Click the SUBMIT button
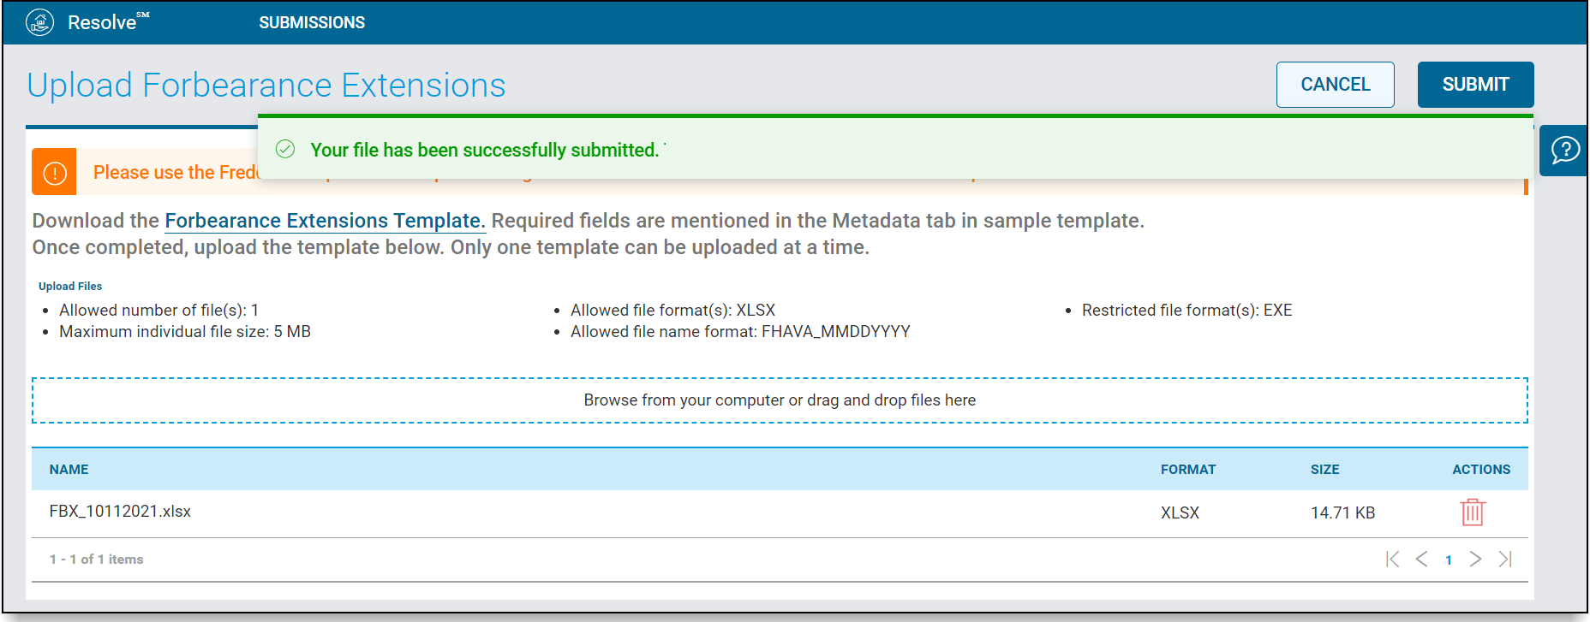Screen dimensions: 1590x622 click(1475, 85)
